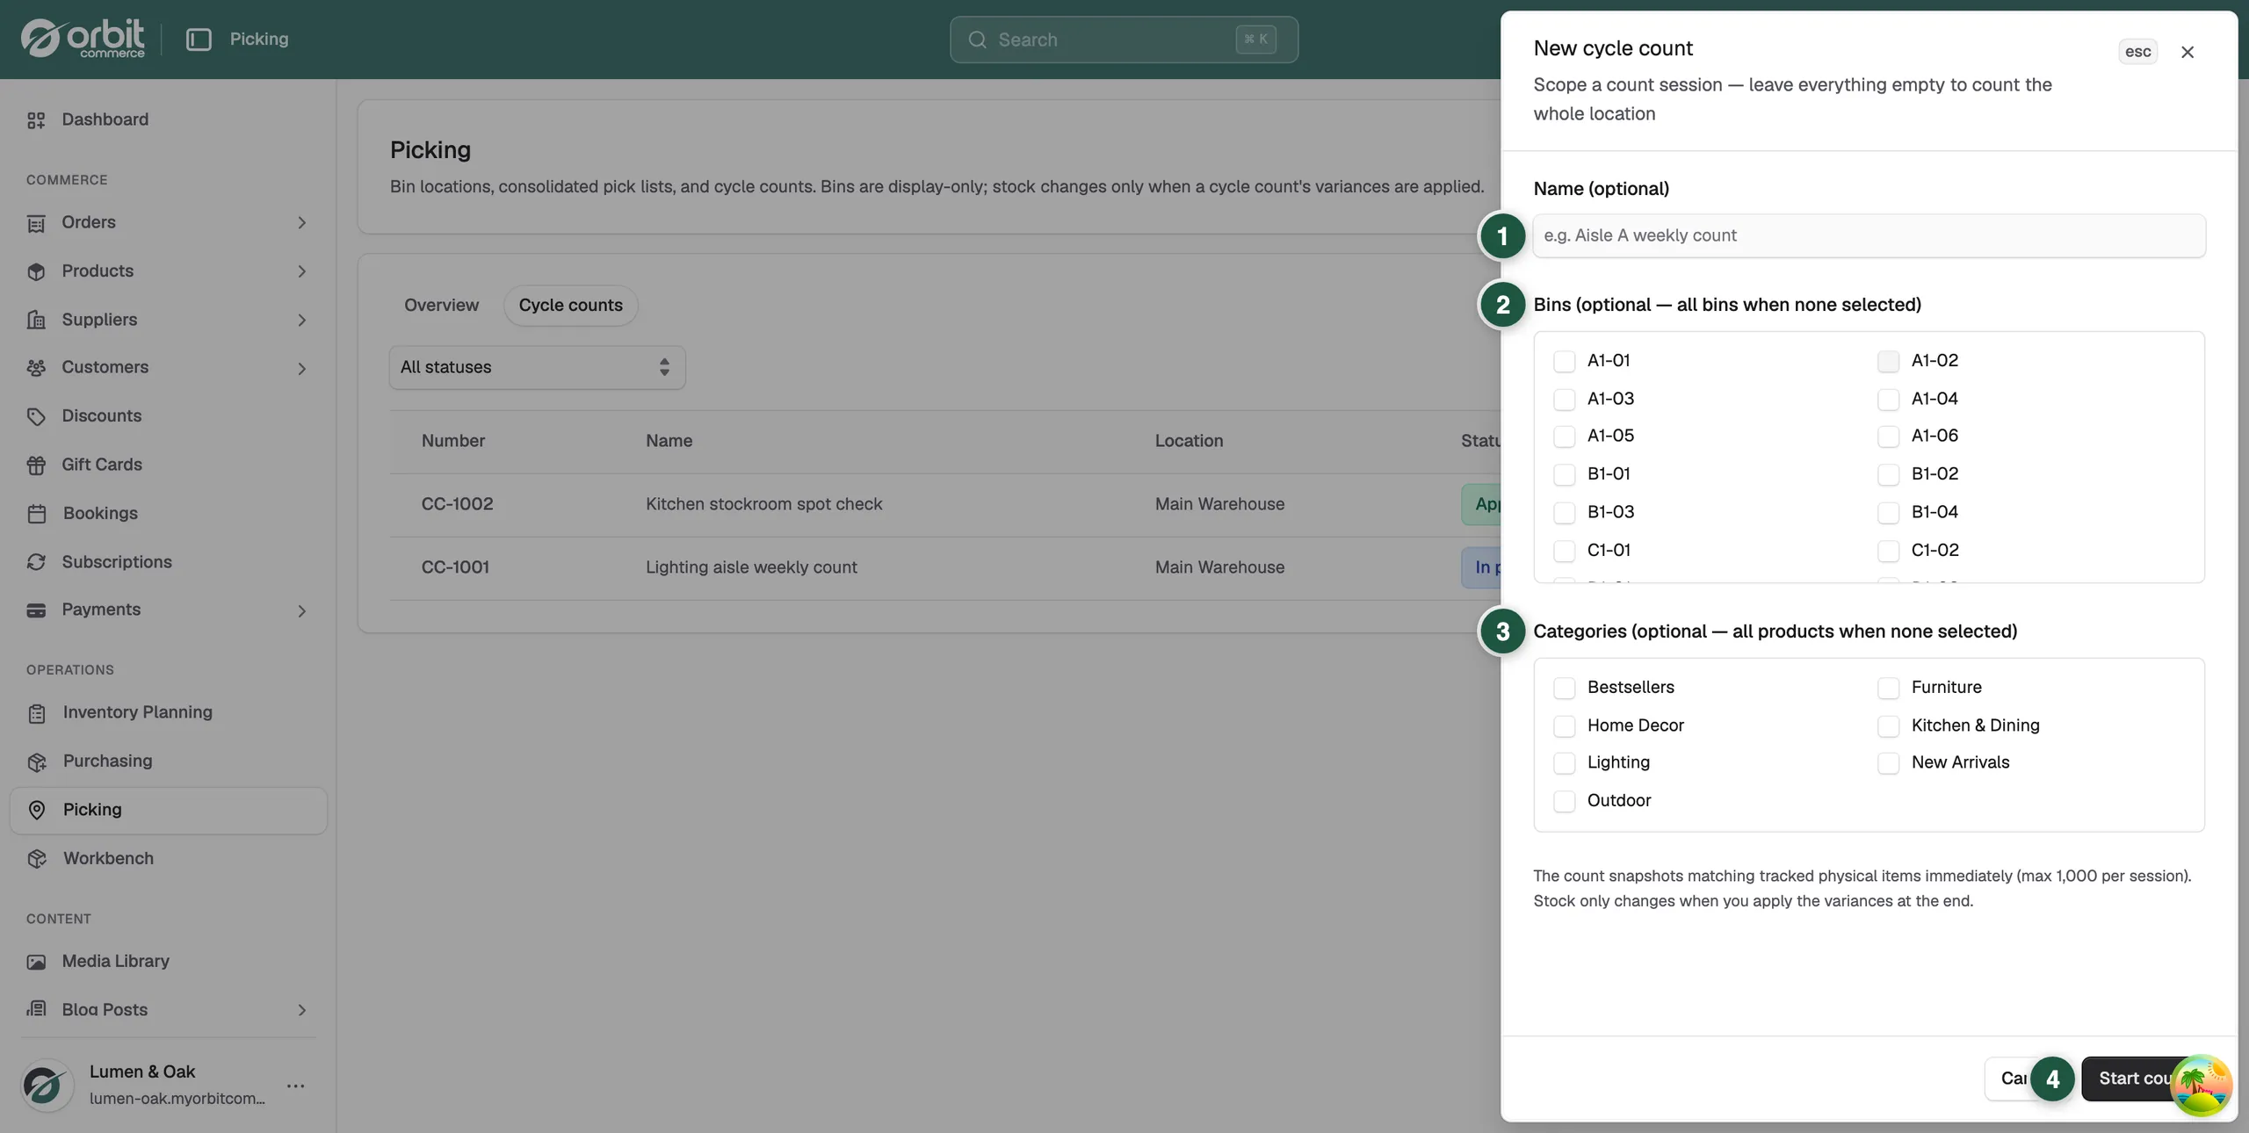
Task: Click the search magnifier icon
Action: click(x=977, y=40)
